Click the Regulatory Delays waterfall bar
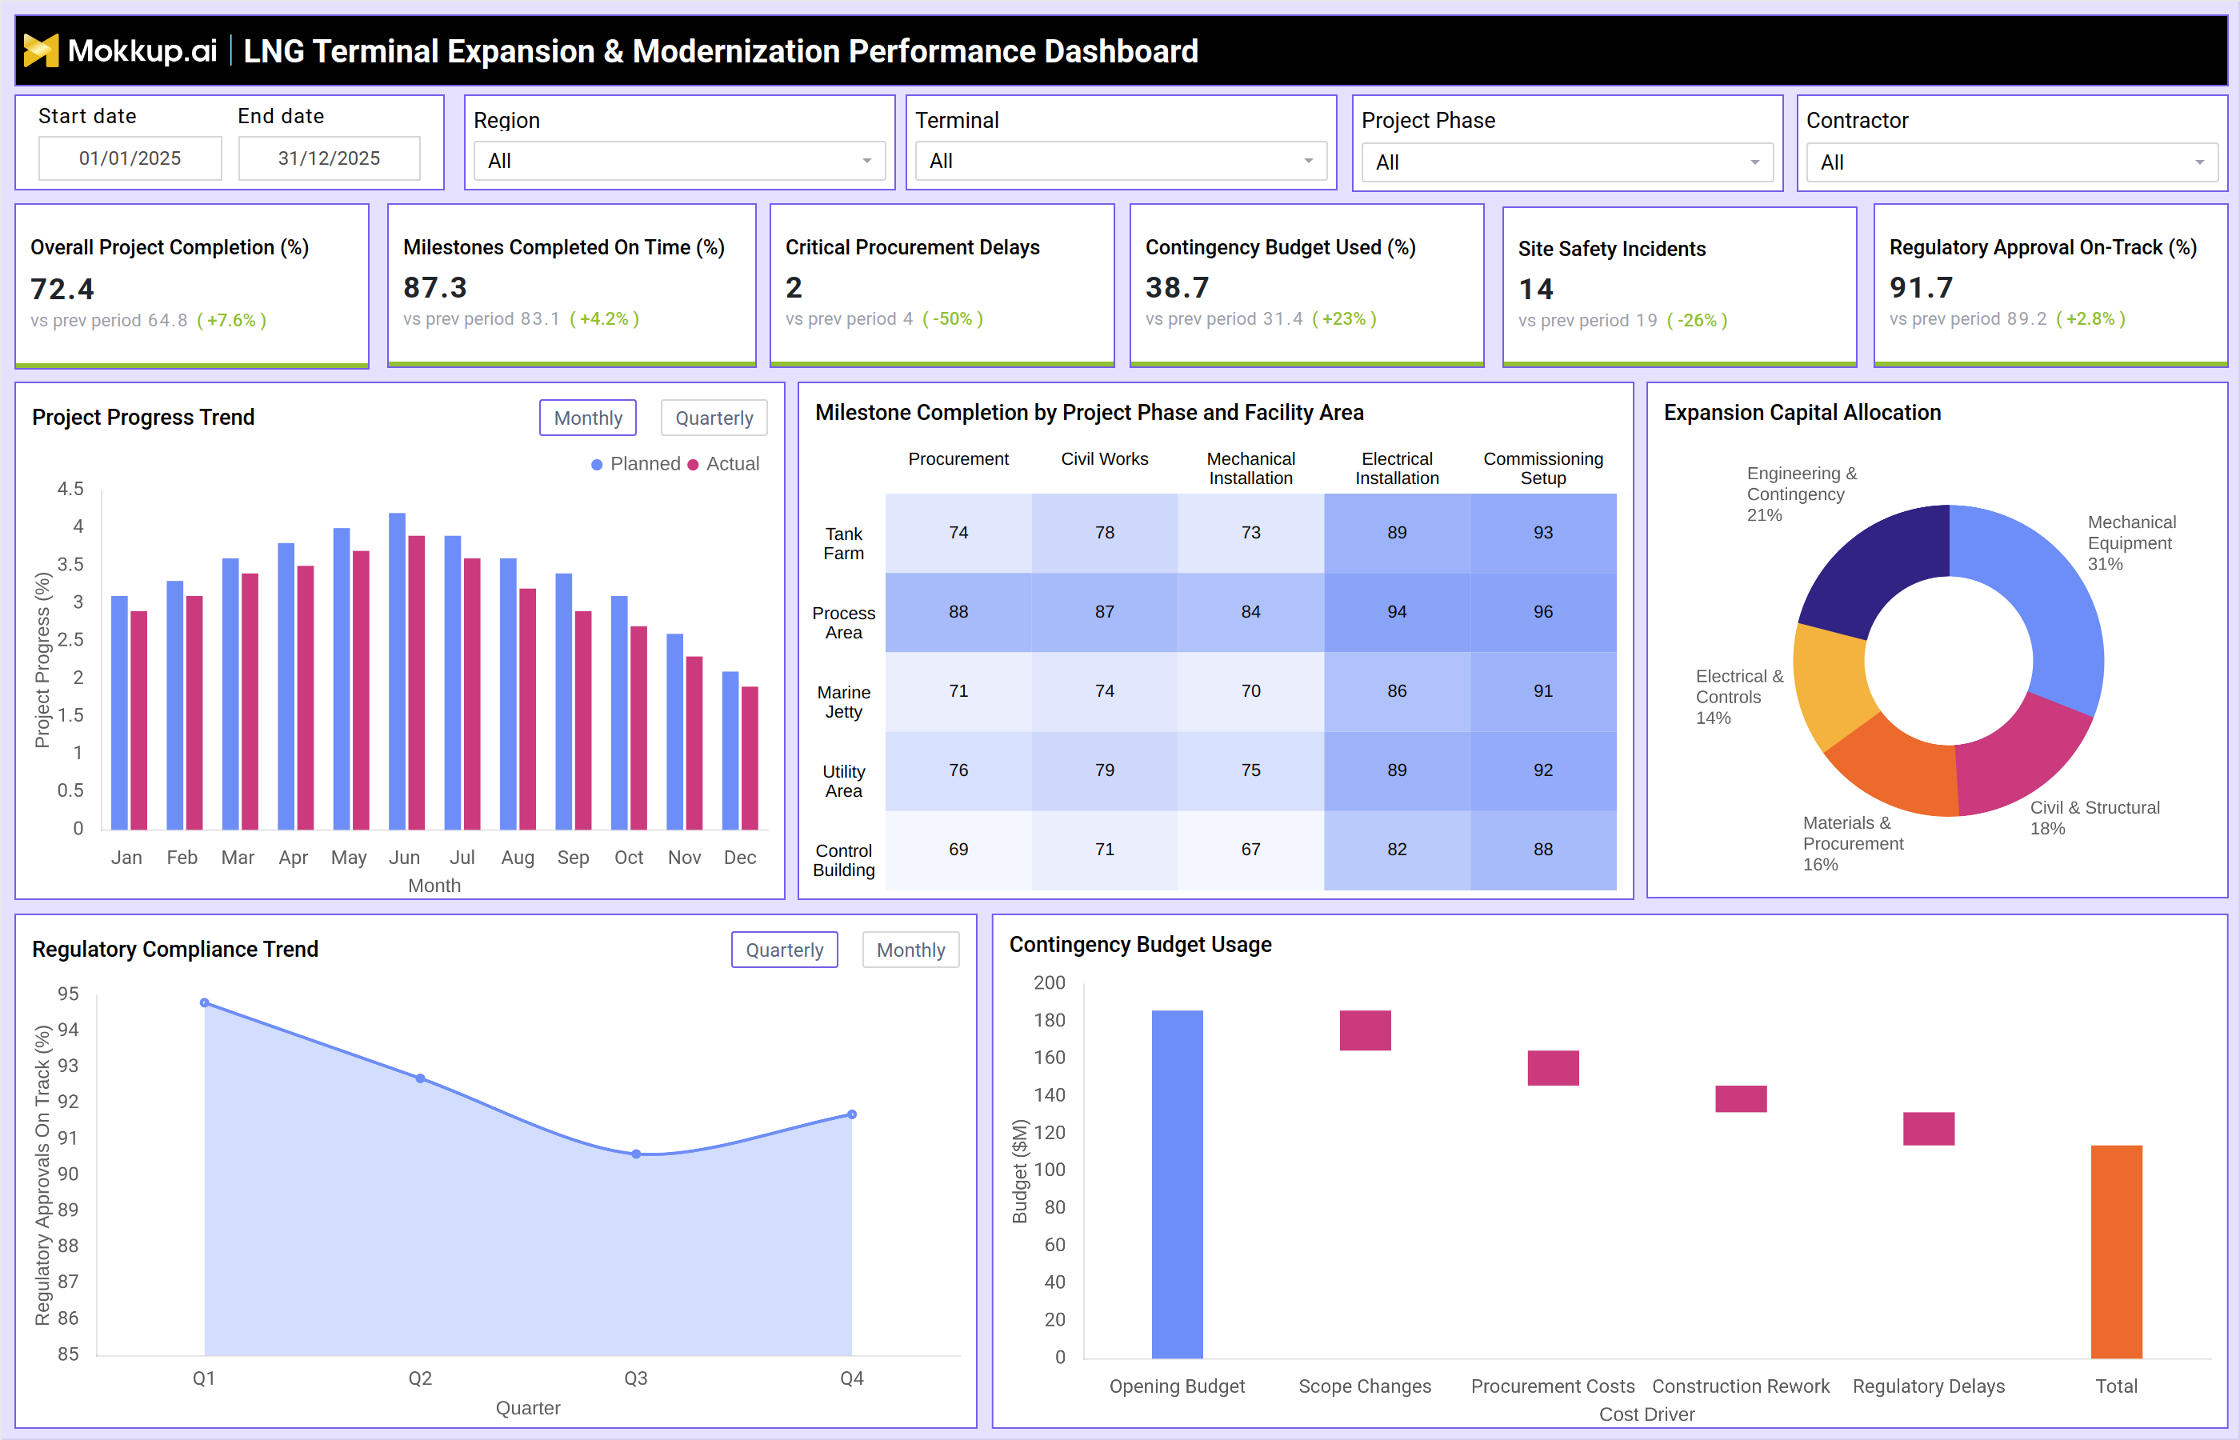 pyautogui.click(x=1929, y=1129)
